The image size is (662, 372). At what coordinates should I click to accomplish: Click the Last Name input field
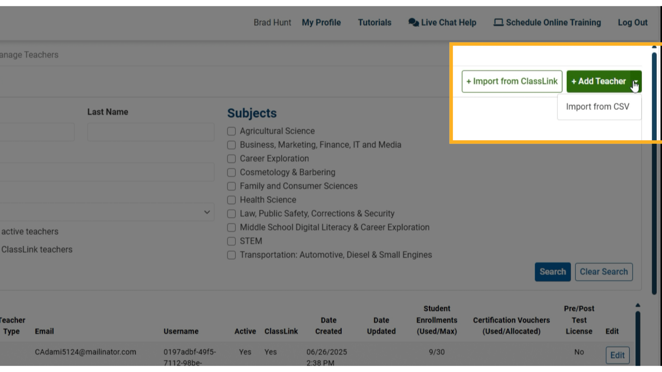(151, 132)
